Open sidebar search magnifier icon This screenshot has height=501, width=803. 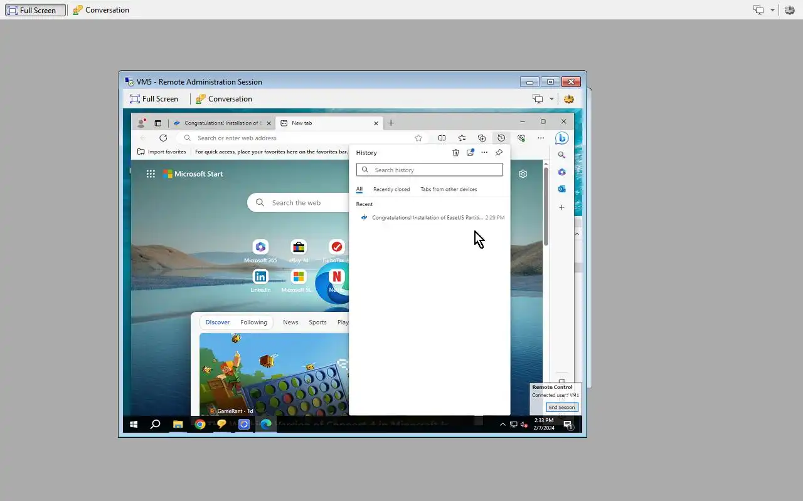[561, 155]
